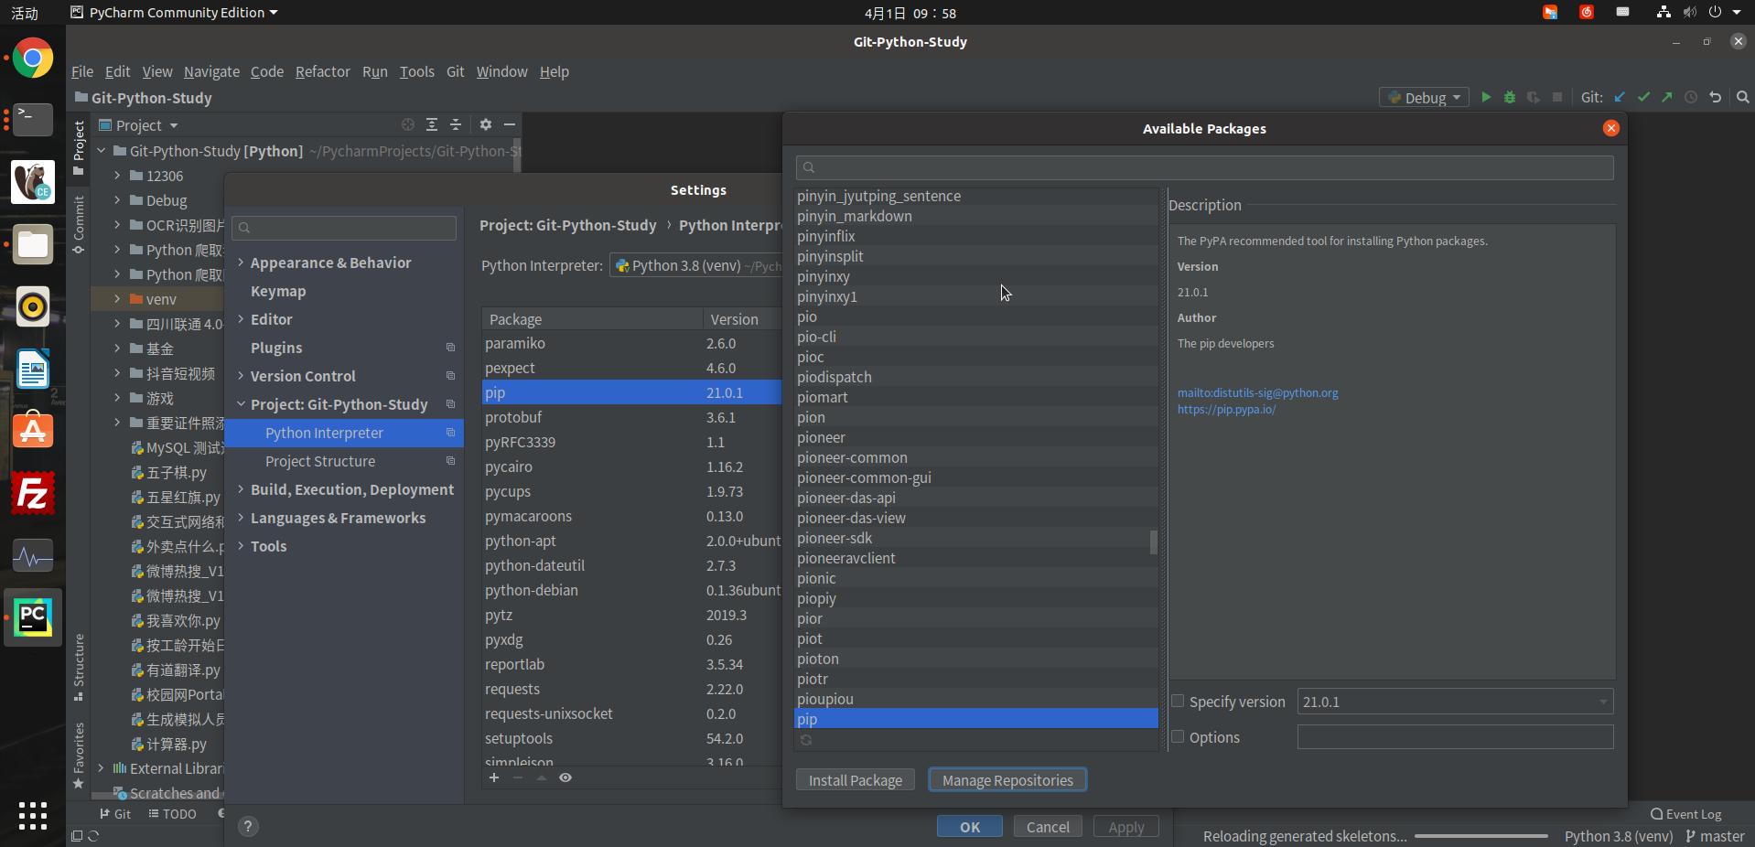Click the mailto:distutils-sig@python.org link
Viewport: 1755px width, 847px height.
1257,393
